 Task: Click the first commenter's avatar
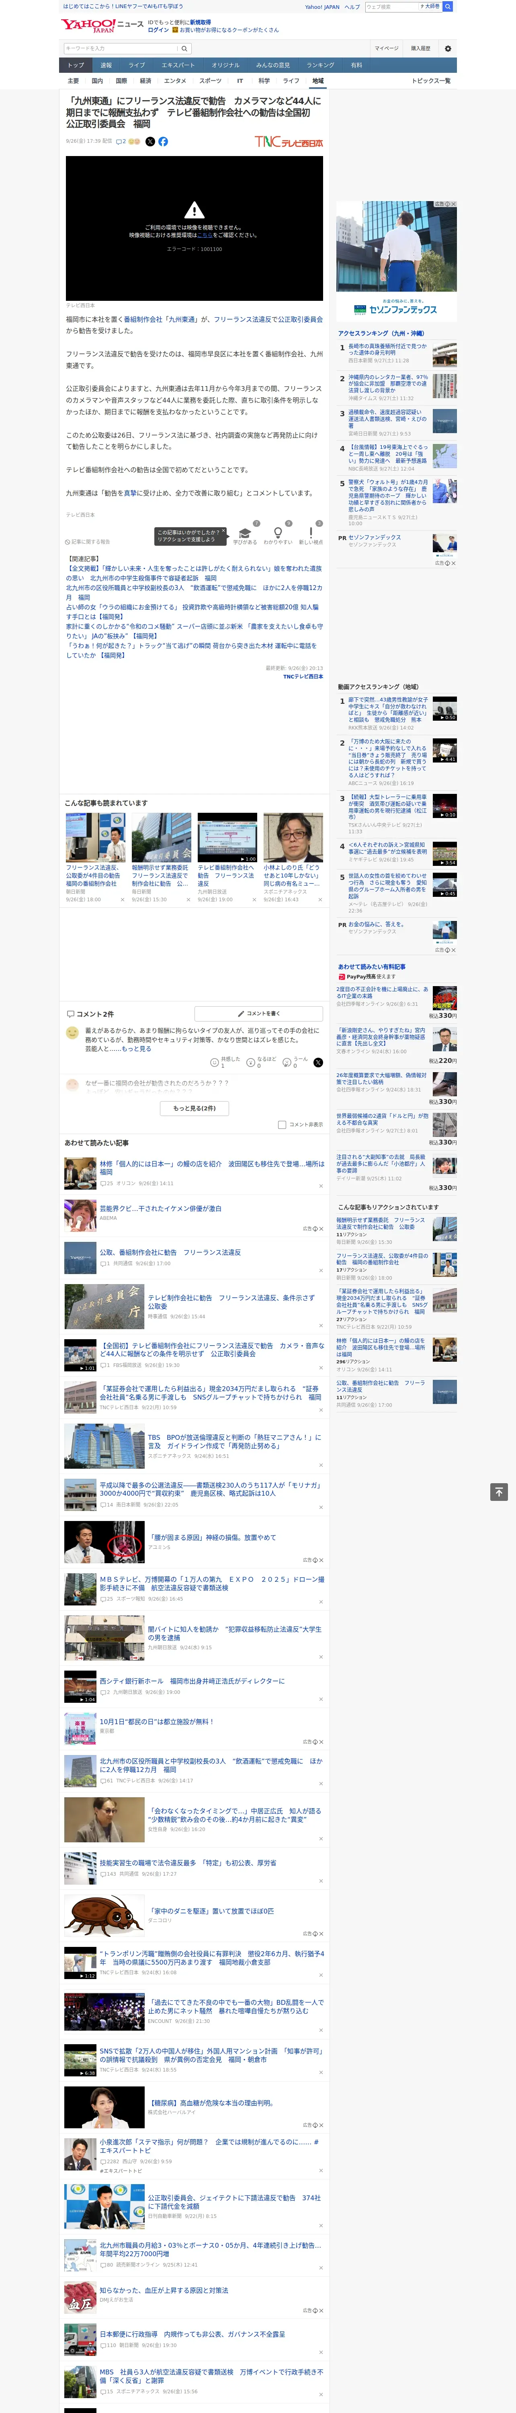point(72,1032)
